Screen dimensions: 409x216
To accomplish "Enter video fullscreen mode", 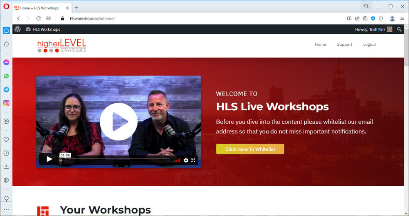I will point(193,160).
